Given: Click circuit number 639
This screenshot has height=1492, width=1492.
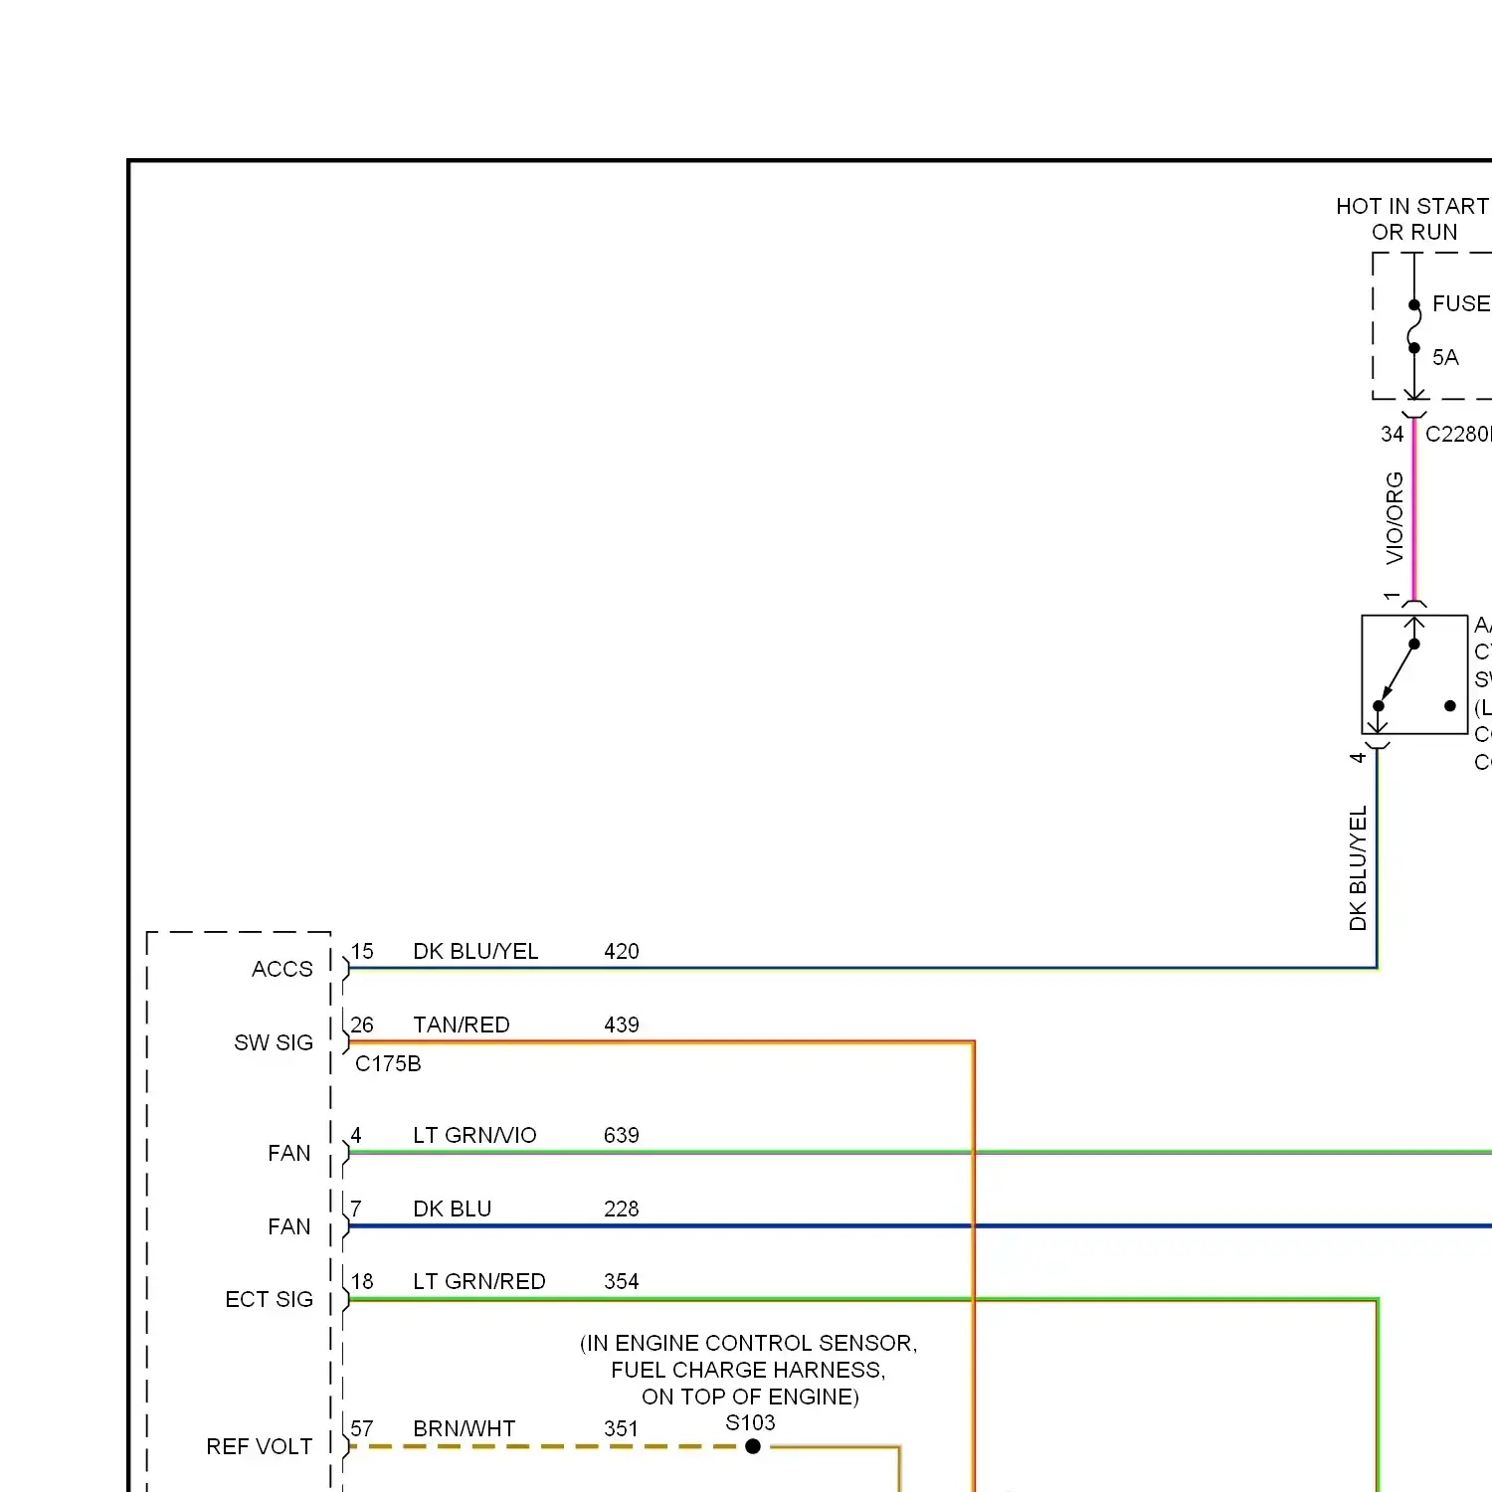Looking at the screenshot, I should [x=622, y=1135].
